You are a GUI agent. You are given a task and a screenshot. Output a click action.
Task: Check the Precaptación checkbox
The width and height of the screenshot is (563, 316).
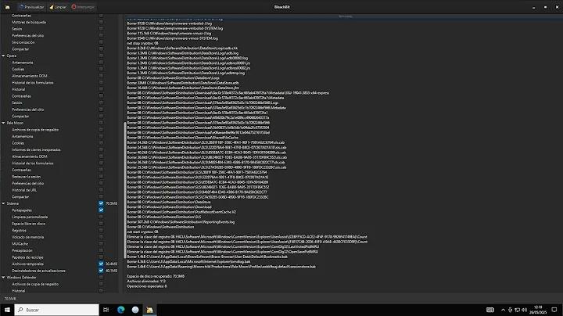[x=101, y=250]
